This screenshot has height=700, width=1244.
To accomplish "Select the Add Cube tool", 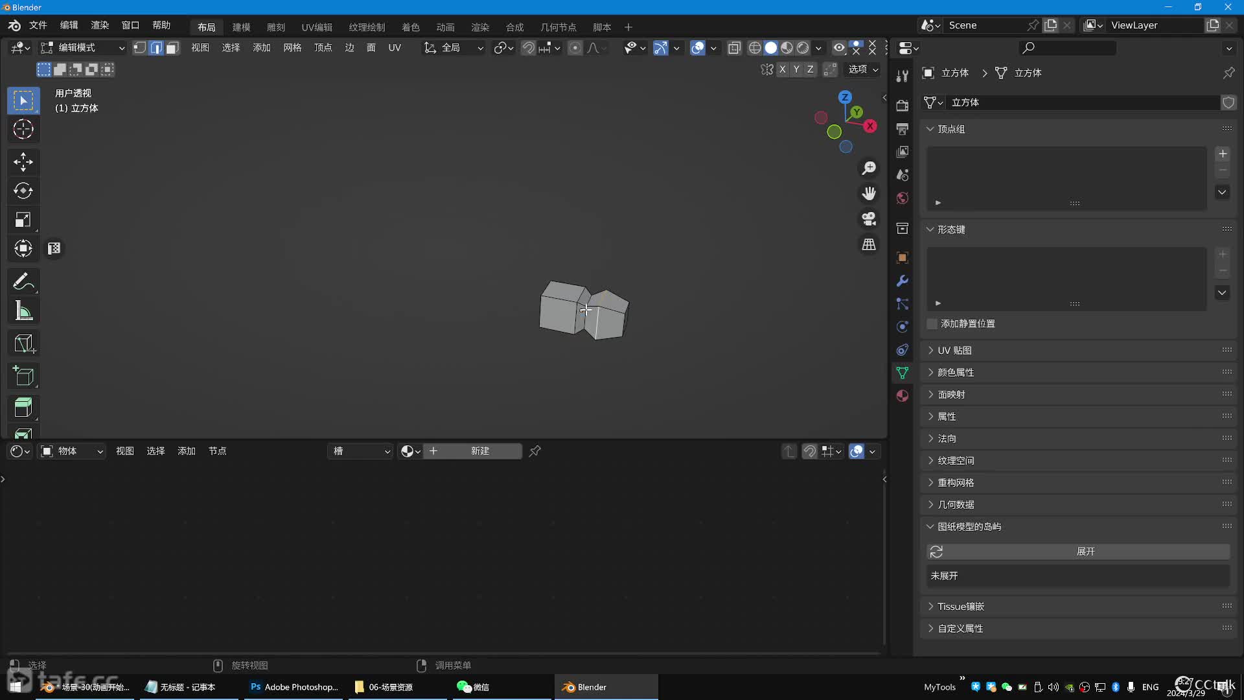I will click(23, 375).
